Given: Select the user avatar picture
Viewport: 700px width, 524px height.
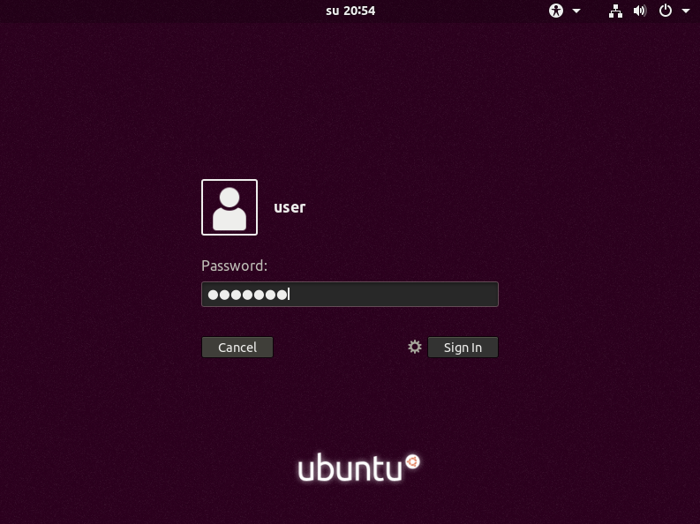Looking at the screenshot, I should (x=230, y=207).
